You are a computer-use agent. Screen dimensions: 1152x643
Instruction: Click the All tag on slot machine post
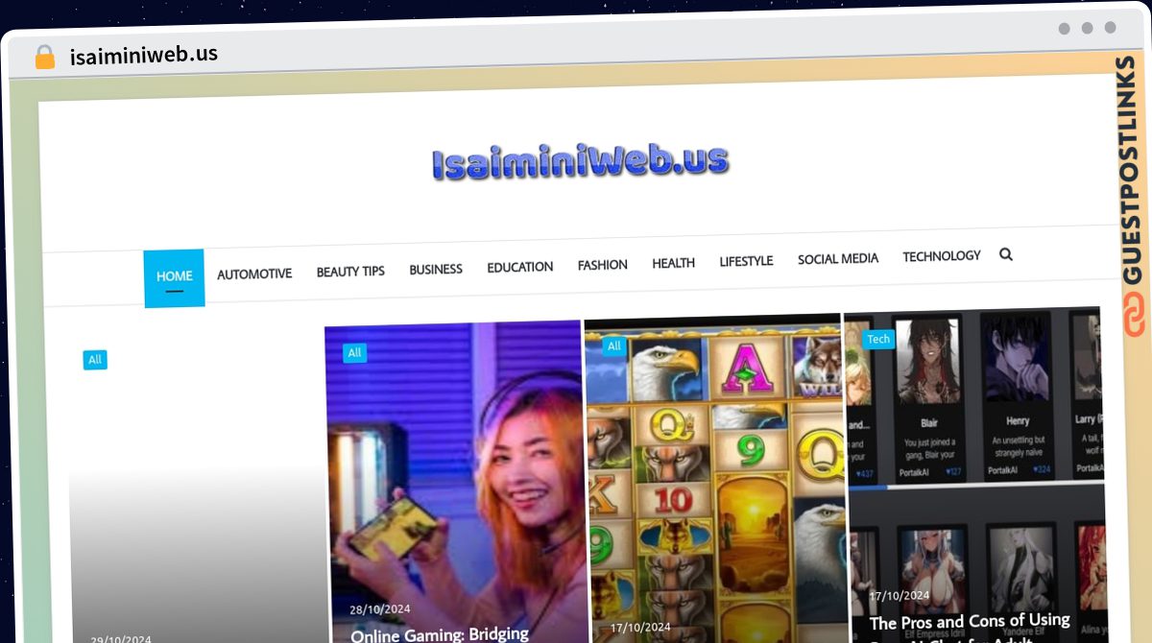(613, 346)
